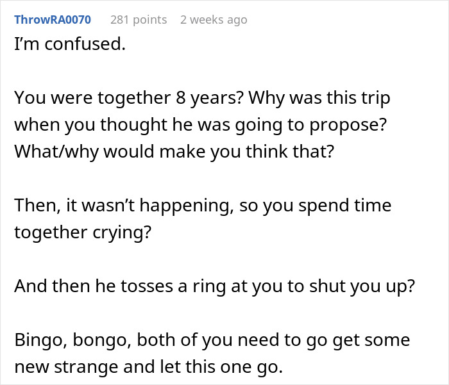This screenshot has height=385, width=449.
Task: Open the ThrowRA0070 user profile
Action: (53, 20)
